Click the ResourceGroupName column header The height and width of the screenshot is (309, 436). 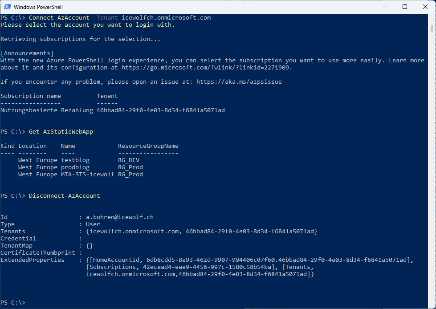(148, 146)
